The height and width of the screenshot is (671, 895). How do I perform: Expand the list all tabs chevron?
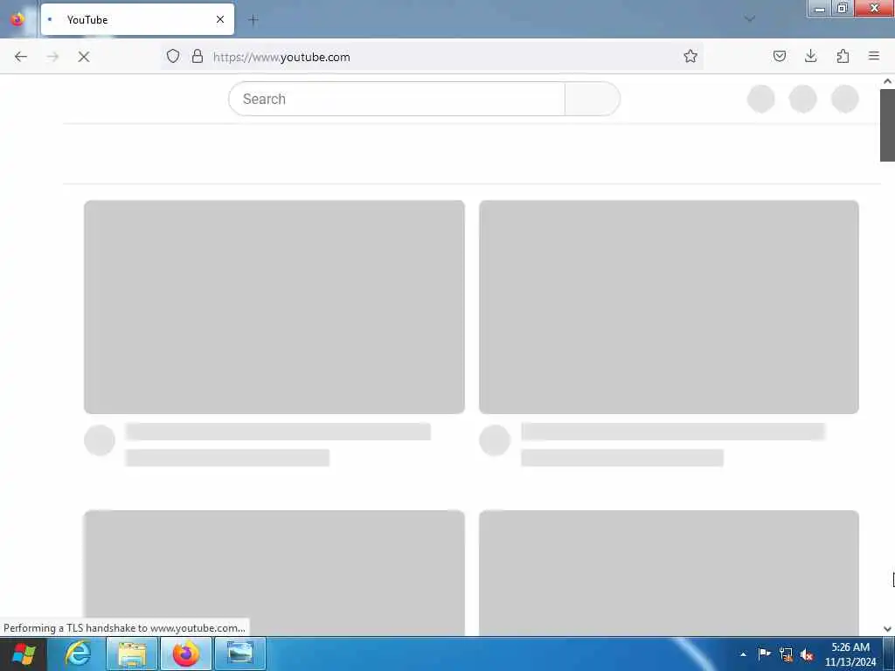[x=749, y=19]
